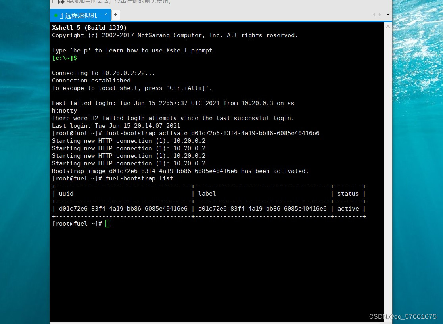Screen dimensions: 443x324
Task: Click the drag handle dots on the top bar
Action: point(53,2)
